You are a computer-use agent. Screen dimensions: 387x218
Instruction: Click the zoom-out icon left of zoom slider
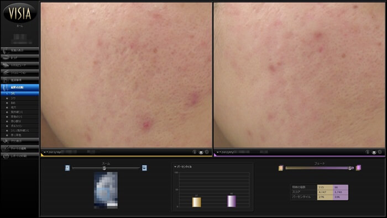click(67, 168)
